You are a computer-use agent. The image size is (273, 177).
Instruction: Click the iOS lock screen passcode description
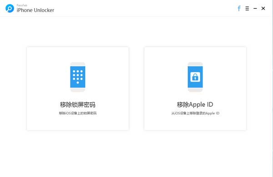[78, 113]
